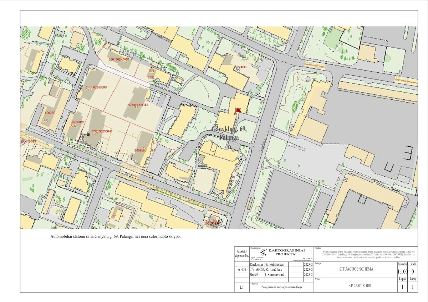428x302 pixels.
Task: Click building number 39 on map
Action: point(96,134)
